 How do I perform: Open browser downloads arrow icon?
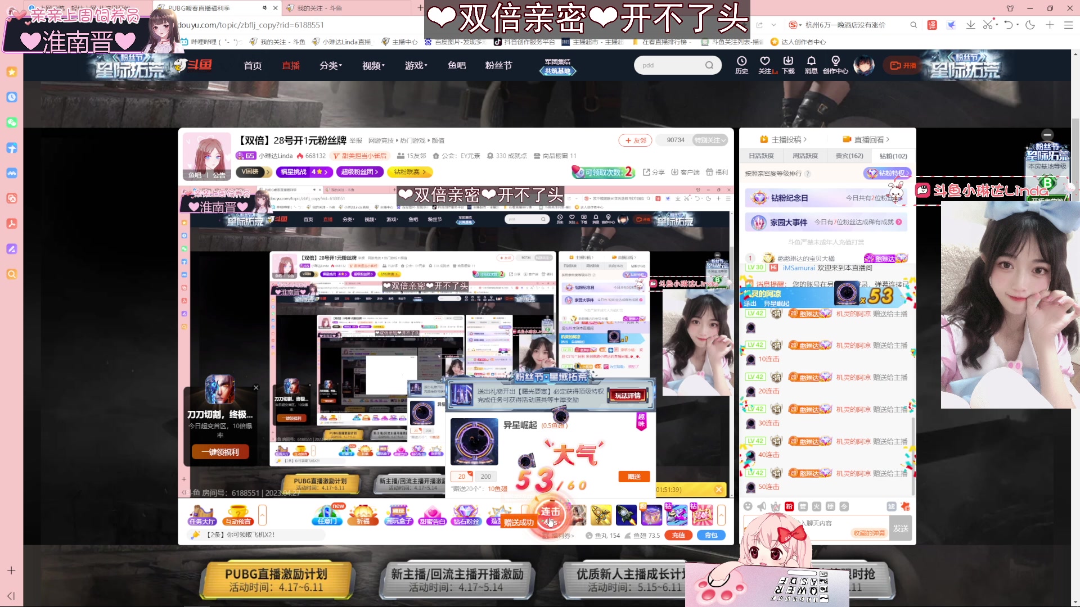click(970, 25)
